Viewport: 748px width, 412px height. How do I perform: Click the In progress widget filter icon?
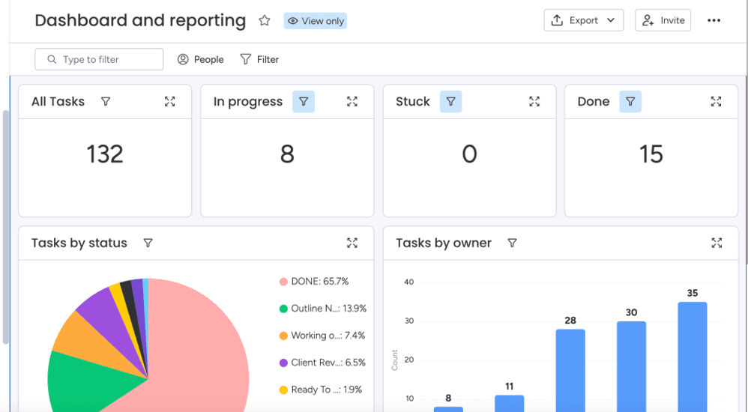(304, 102)
